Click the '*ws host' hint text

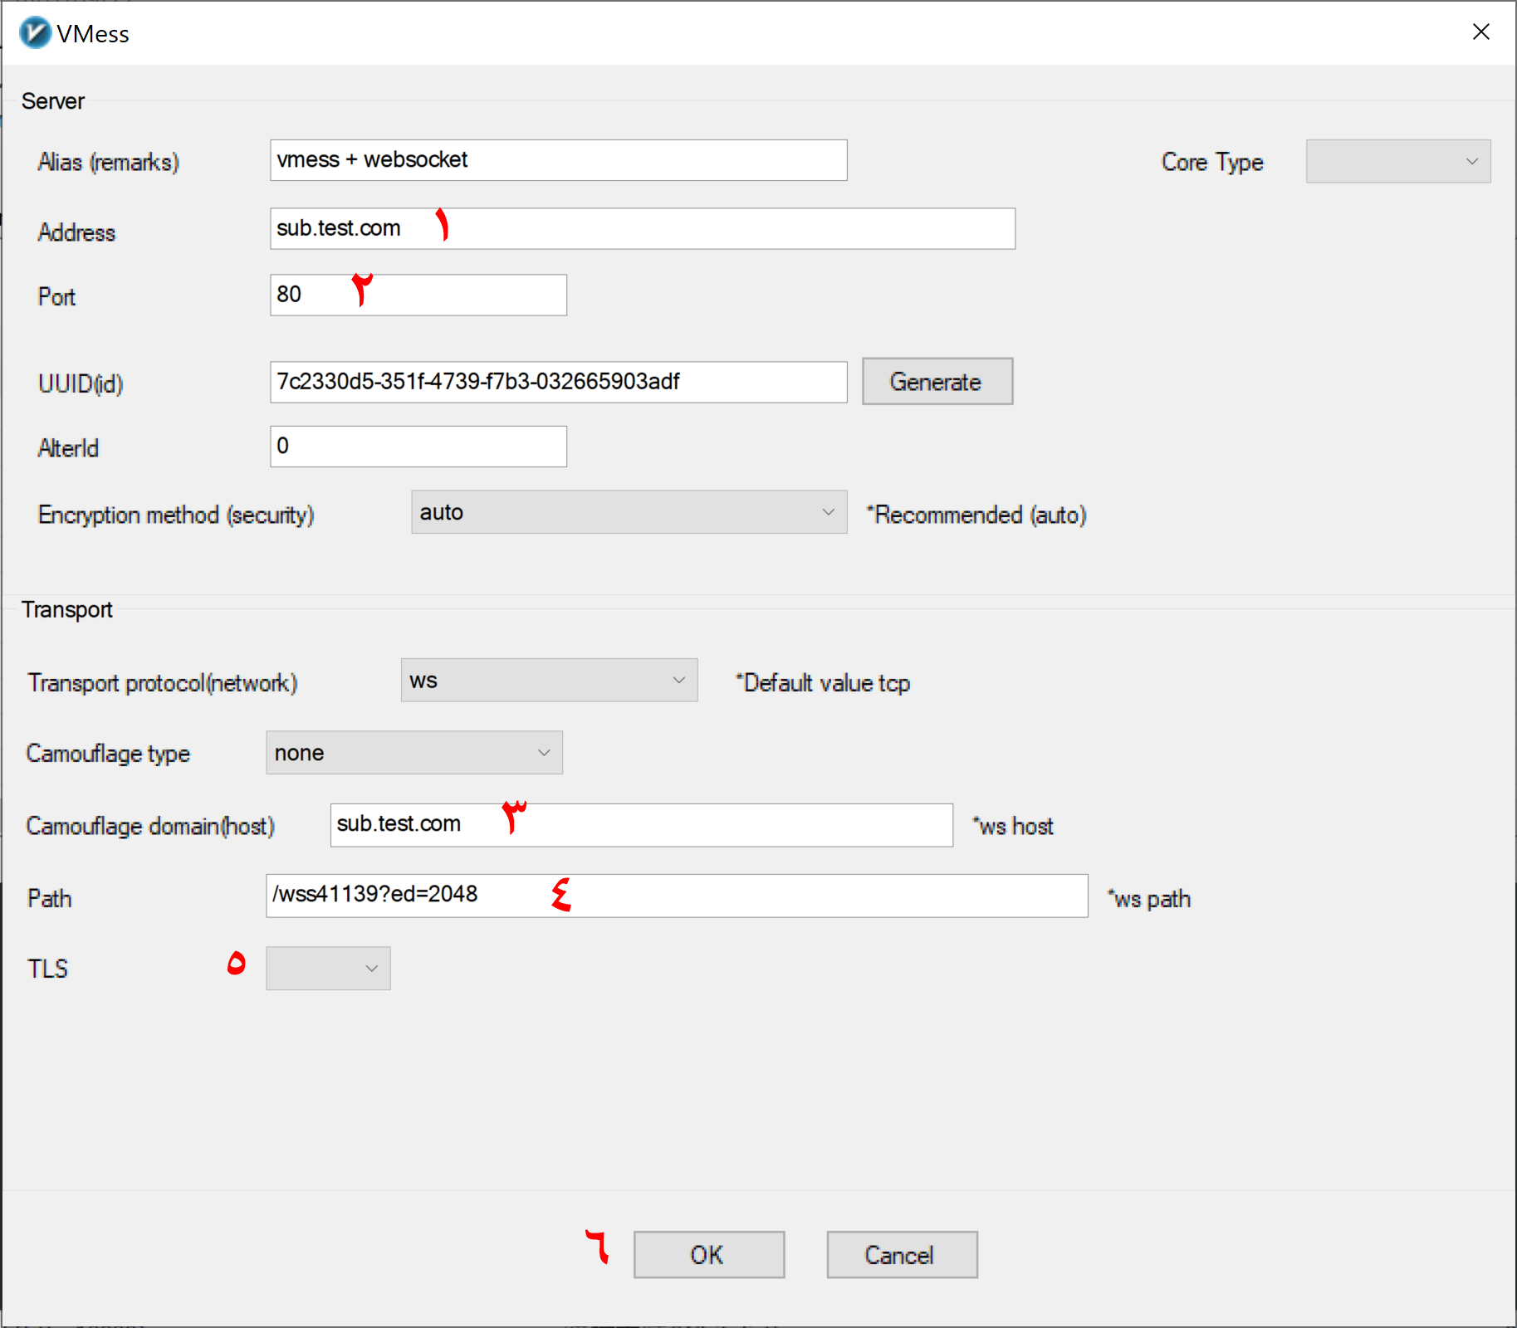click(x=1013, y=827)
